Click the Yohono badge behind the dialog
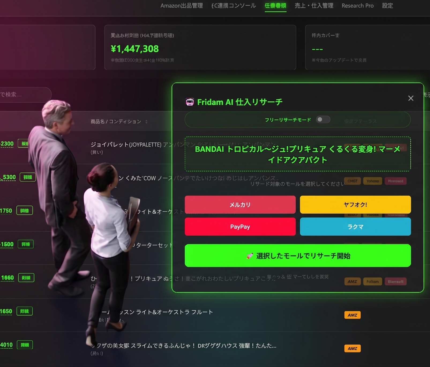Screen dimensions: 430x367 pos(372,181)
